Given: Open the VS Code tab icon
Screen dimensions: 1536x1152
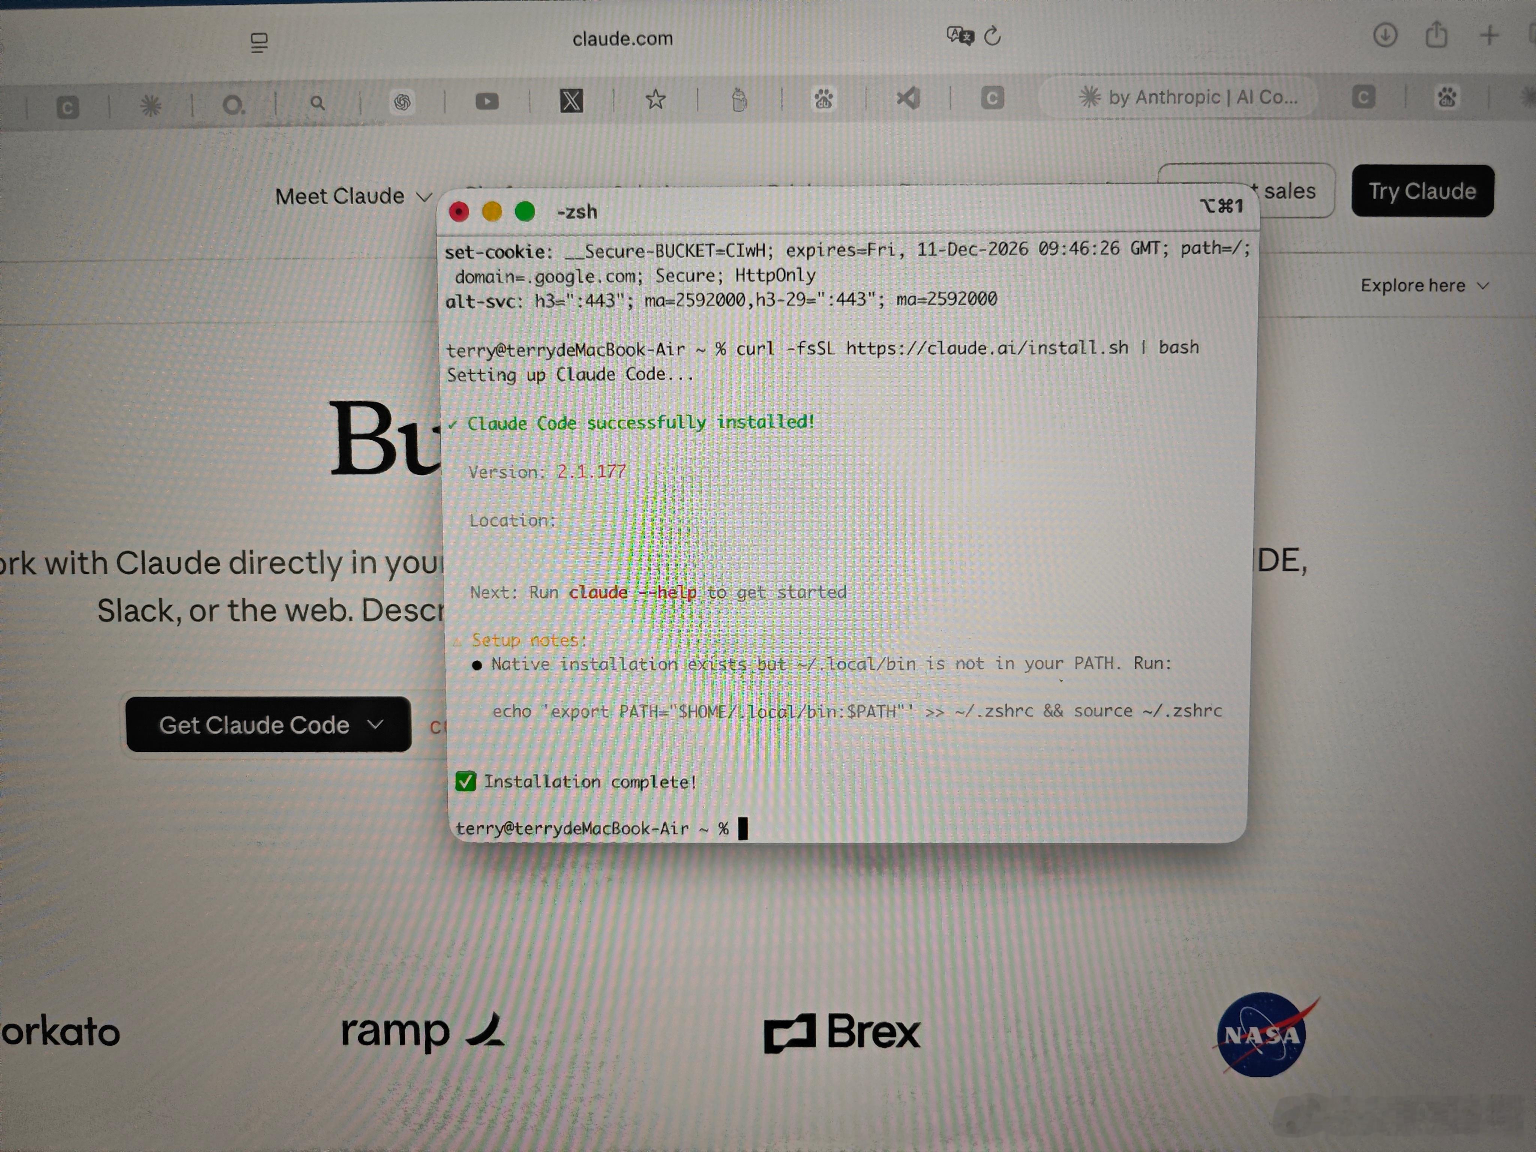Looking at the screenshot, I should point(907,98).
